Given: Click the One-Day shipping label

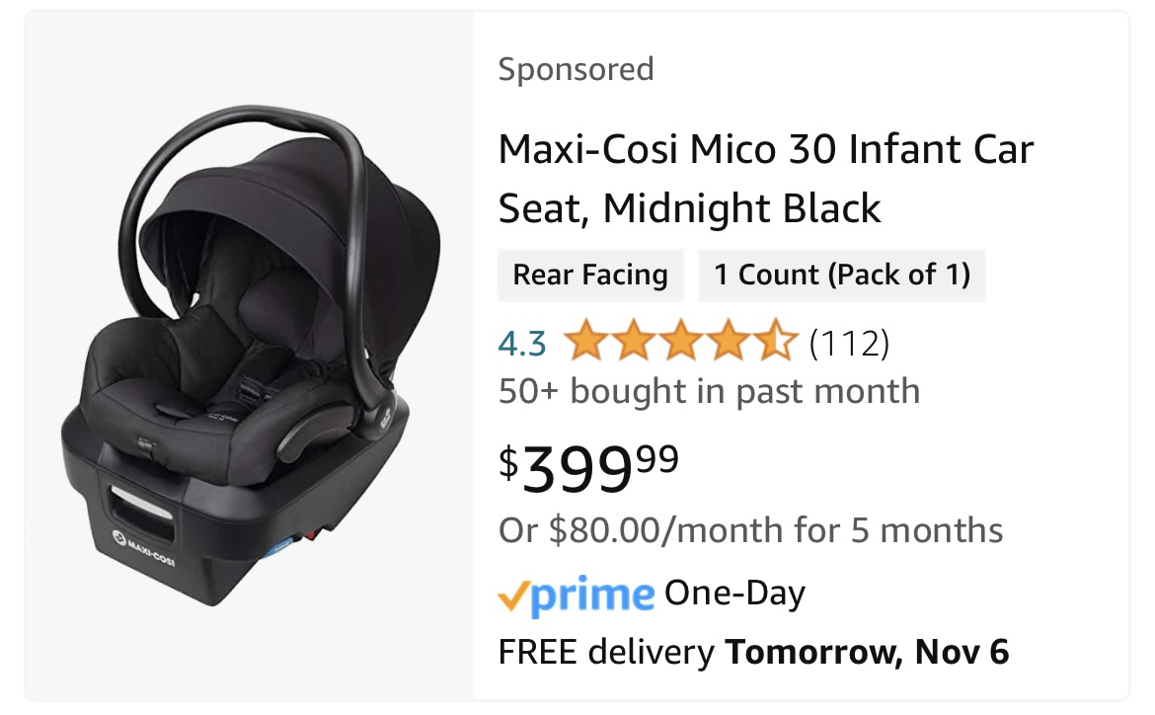Looking at the screenshot, I should point(735,594).
